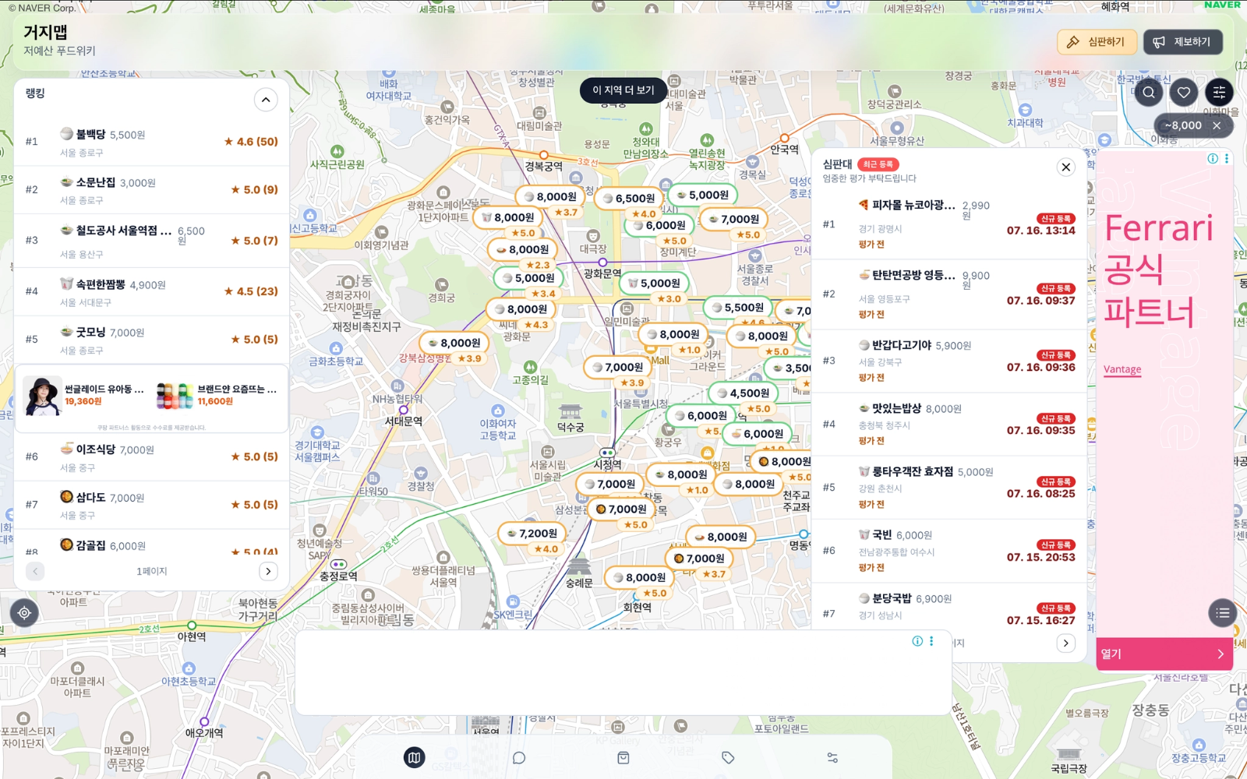
Task: Select the shopping bag tab in bottom navigation
Action: pos(623,757)
